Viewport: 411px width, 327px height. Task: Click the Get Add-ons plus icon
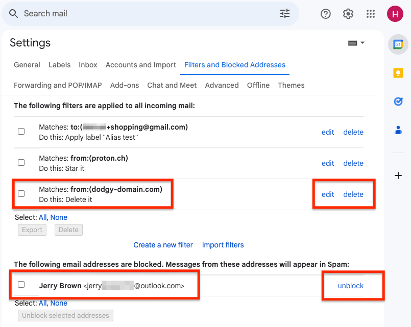pos(398,175)
